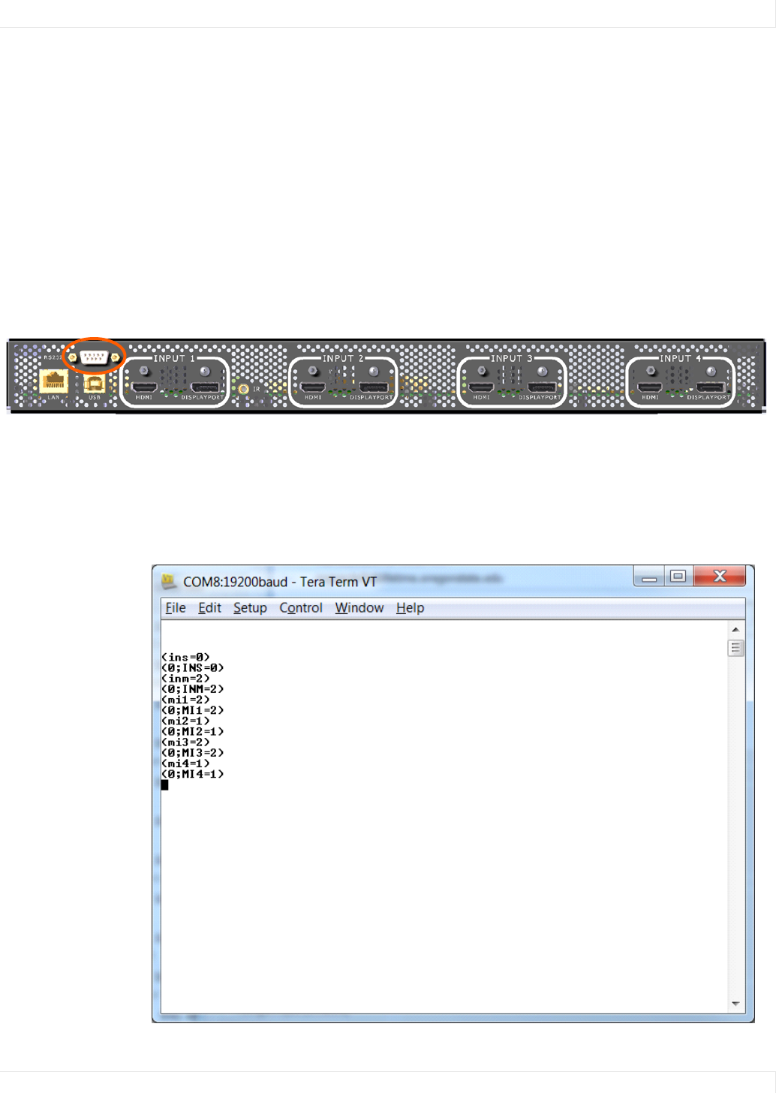Viewport: 776px width, 1093px height.
Task: Minimize the Tera Term window
Action: [649, 577]
